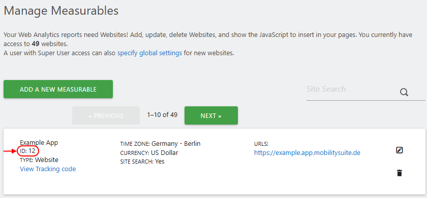
Task: Open the specify global settings link
Action: pyautogui.click(x=150, y=53)
